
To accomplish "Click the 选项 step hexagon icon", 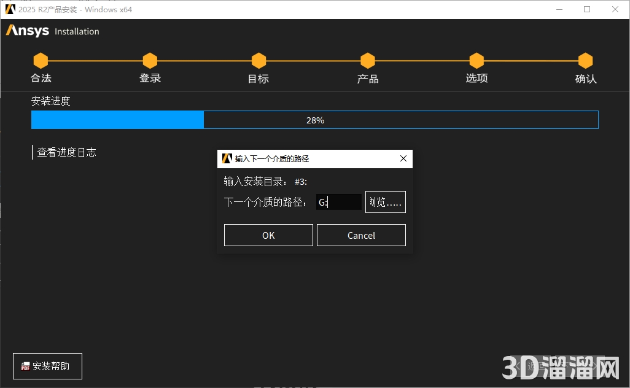I will point(476,60).
